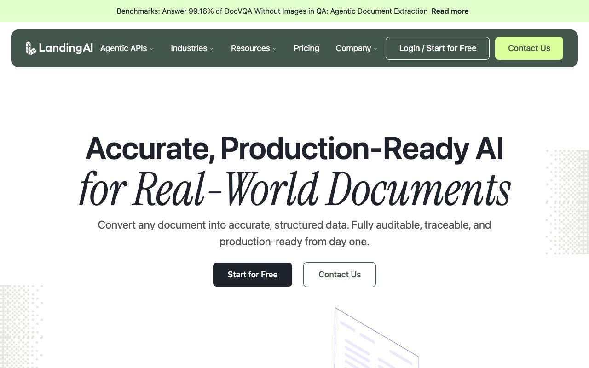Click the Accurate, Production-Ready AI headline
The image size is (589, 368).
point(294,148)
